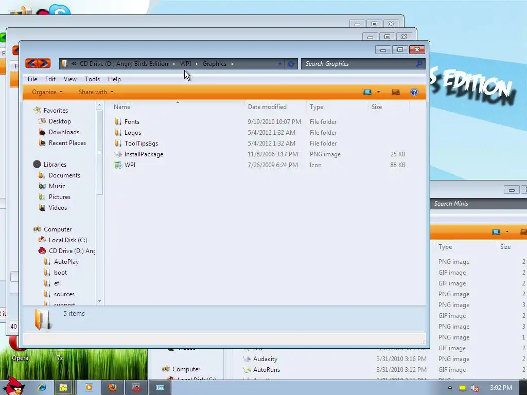527x395 pixels.
Task: Select the Fonts folder icon
Action: point(118,121)
